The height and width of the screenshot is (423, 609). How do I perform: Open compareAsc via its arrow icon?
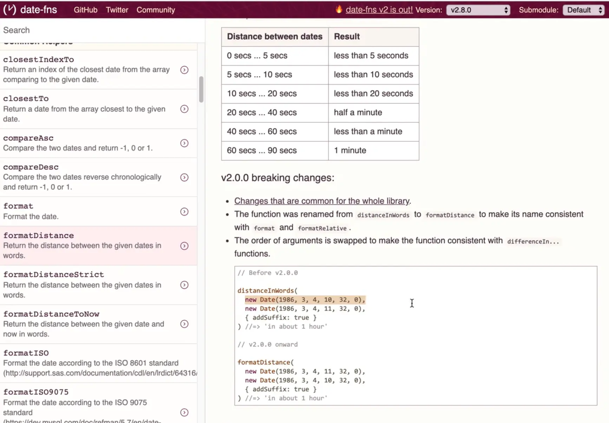coord(184,143)
